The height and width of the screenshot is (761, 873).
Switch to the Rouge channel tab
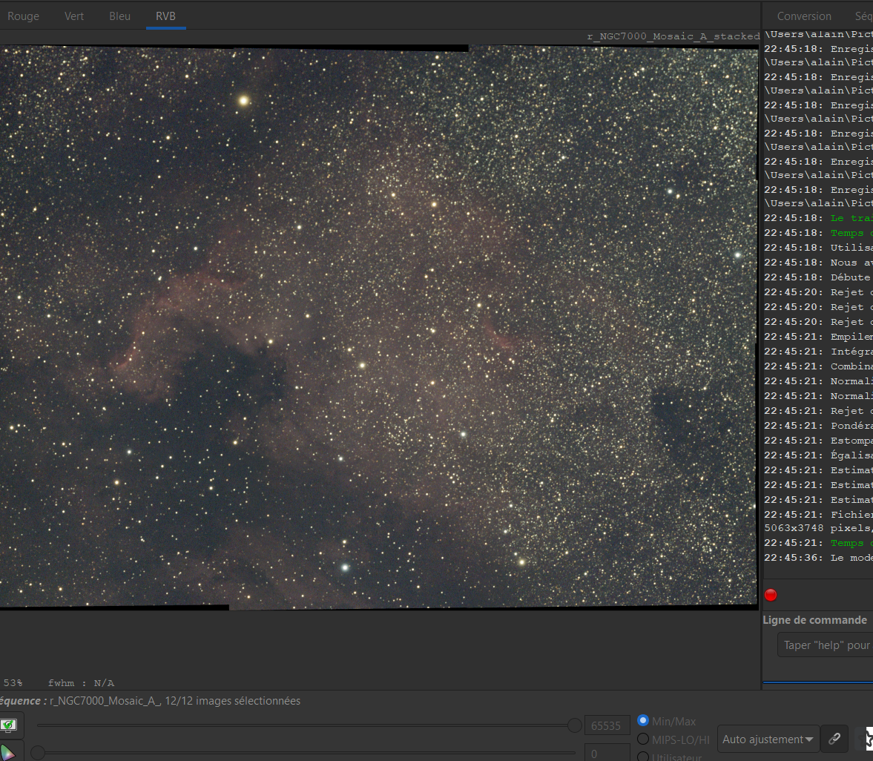click(24, 16)
